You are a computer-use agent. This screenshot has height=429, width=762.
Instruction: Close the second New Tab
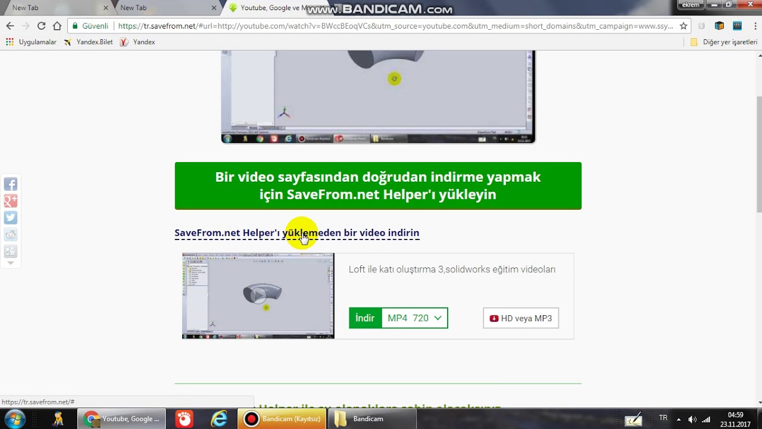214,8
